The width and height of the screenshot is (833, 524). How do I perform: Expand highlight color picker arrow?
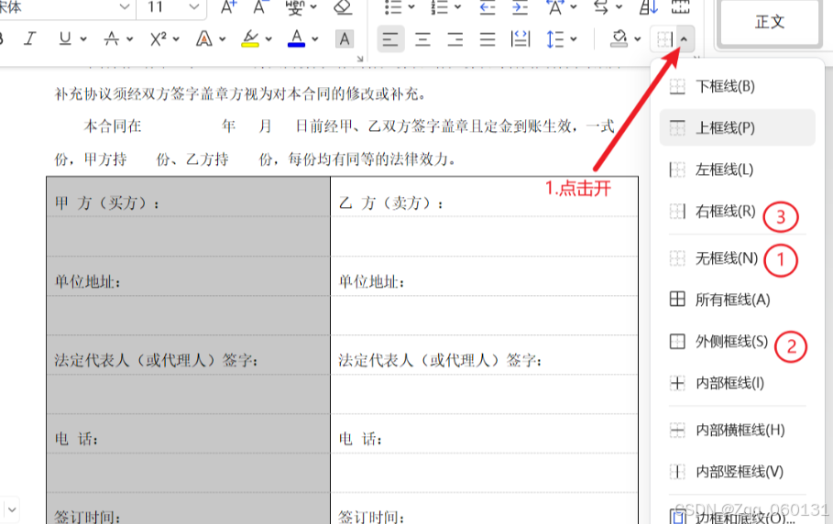269,38
